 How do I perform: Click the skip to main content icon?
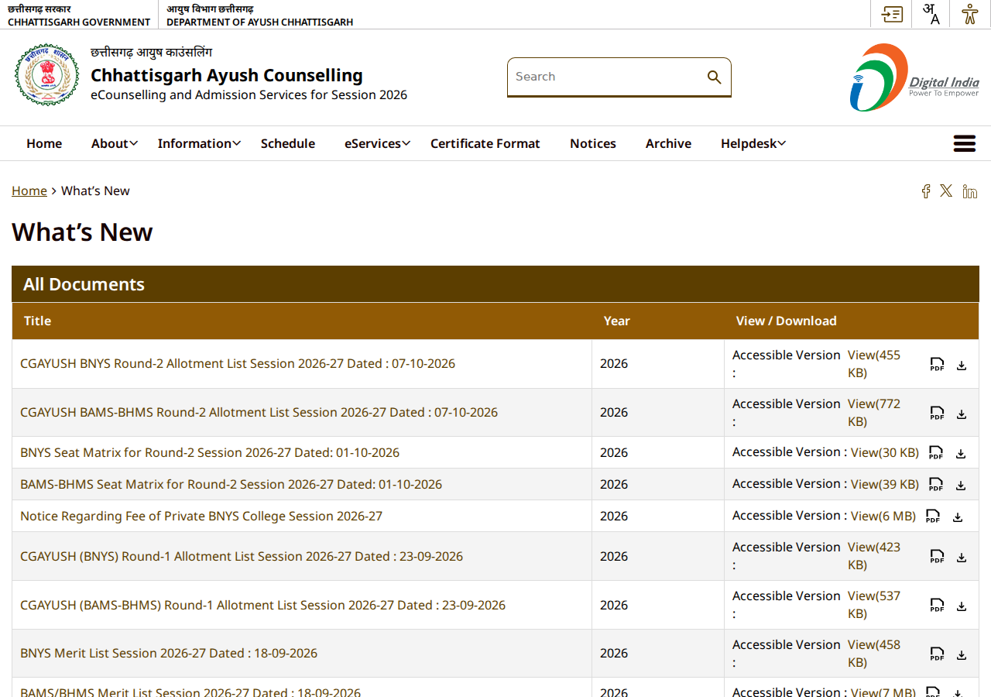[892, 14]
